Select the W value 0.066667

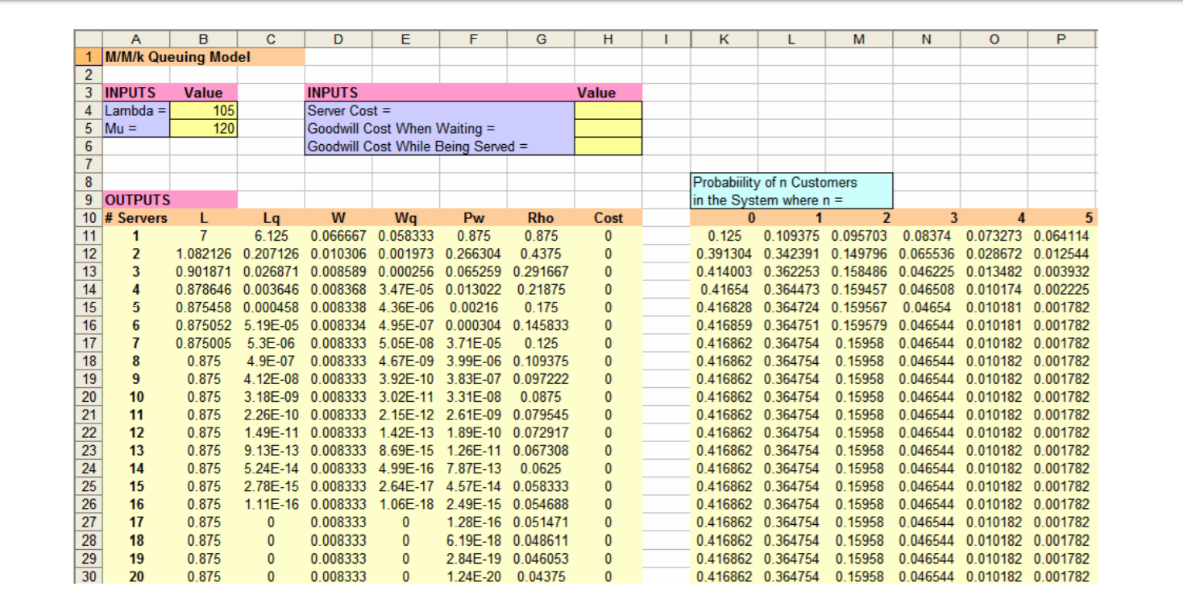338,236
